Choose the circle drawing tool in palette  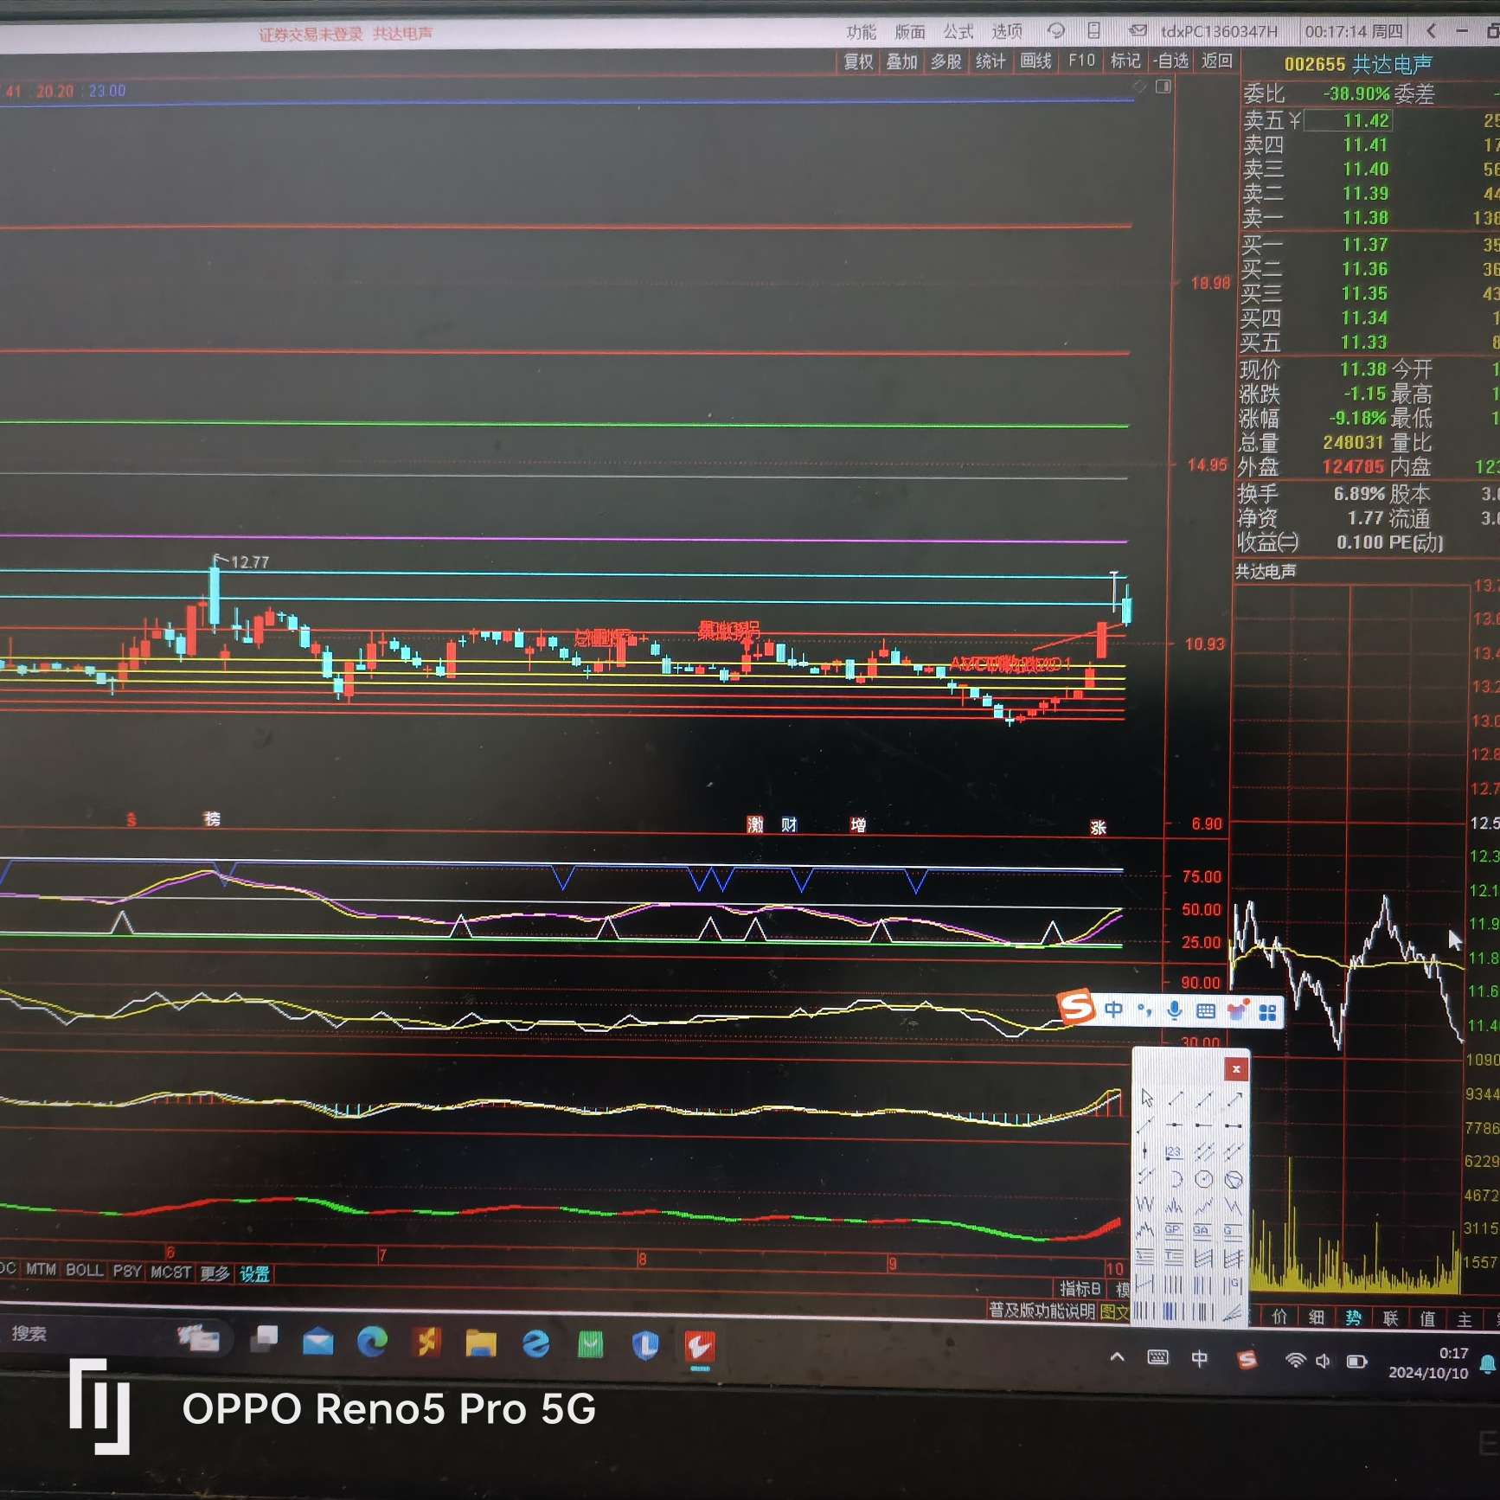click(x=1203, y=1179)
